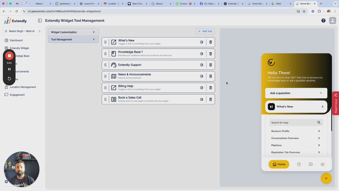Open settings for What's New tool

tap(202, 42)
